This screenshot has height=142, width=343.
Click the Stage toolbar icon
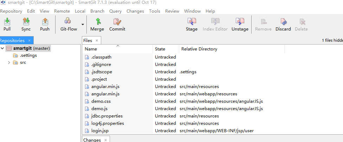[192, 21]
